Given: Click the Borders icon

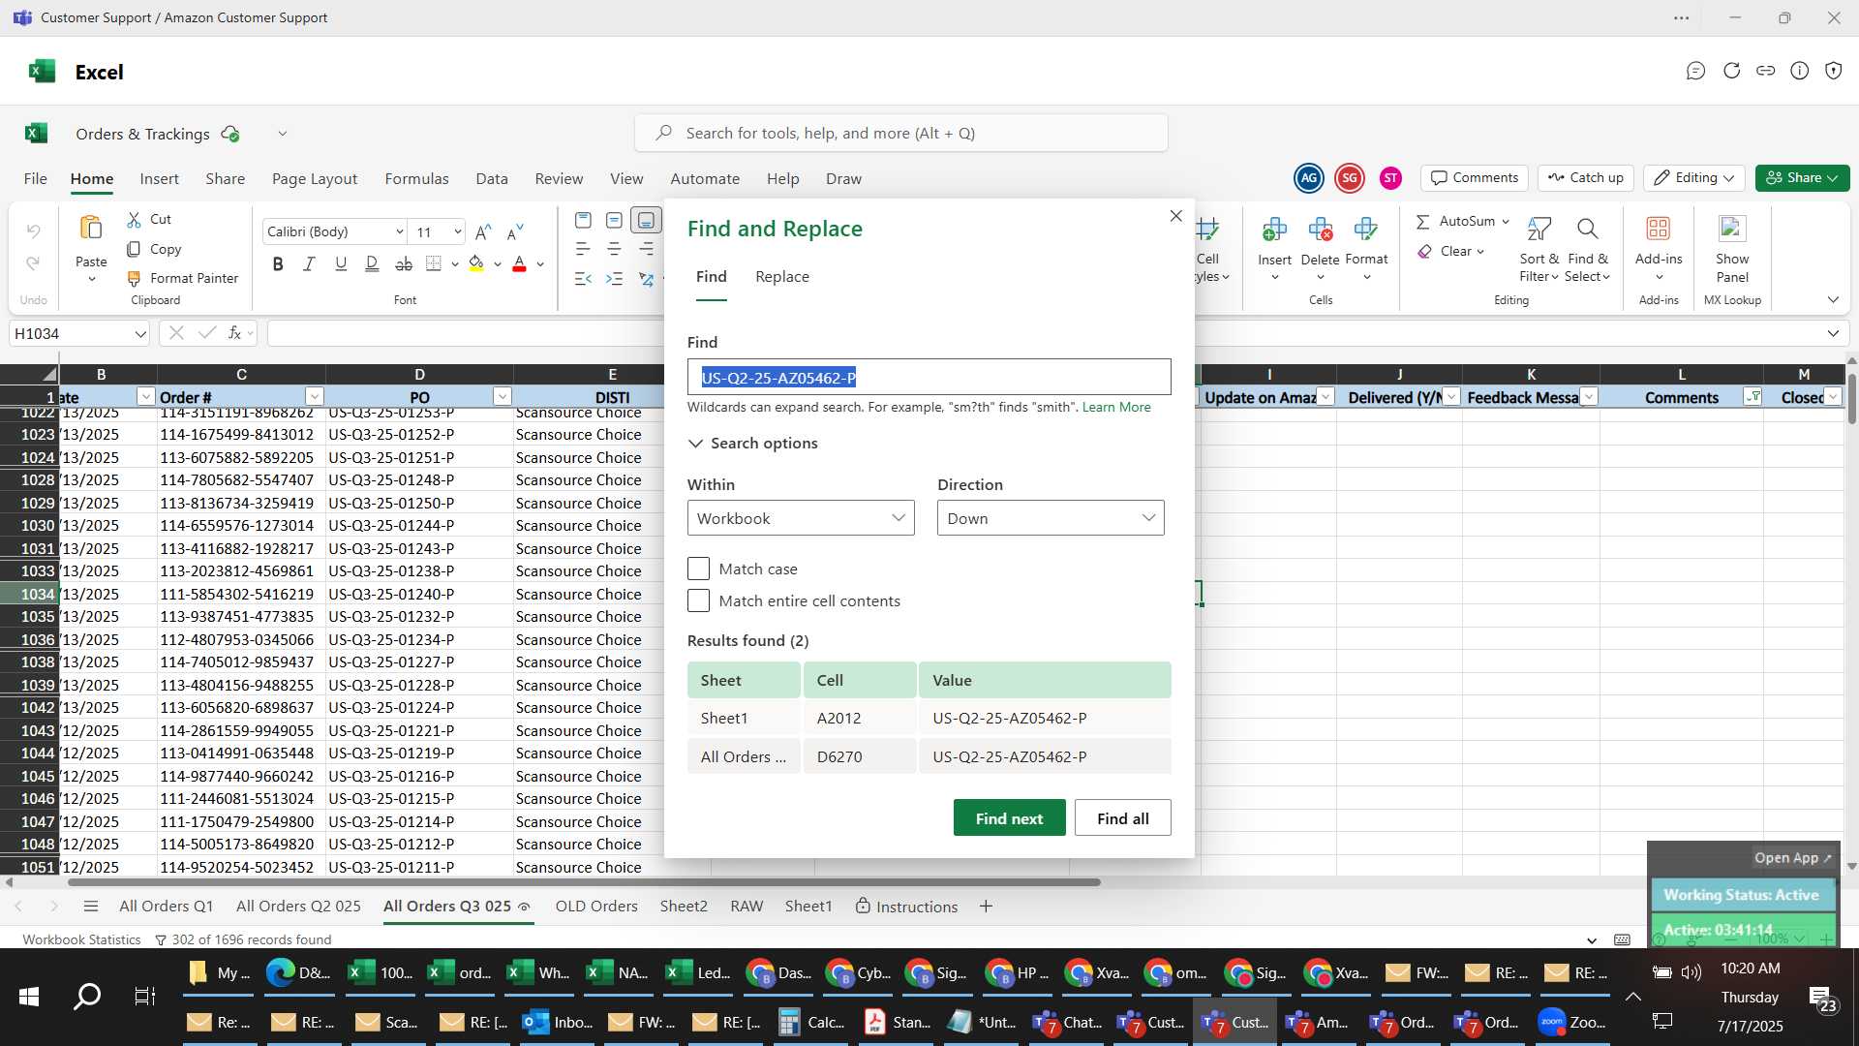Looking at the screenshot, I should click(x=434, y=263).
